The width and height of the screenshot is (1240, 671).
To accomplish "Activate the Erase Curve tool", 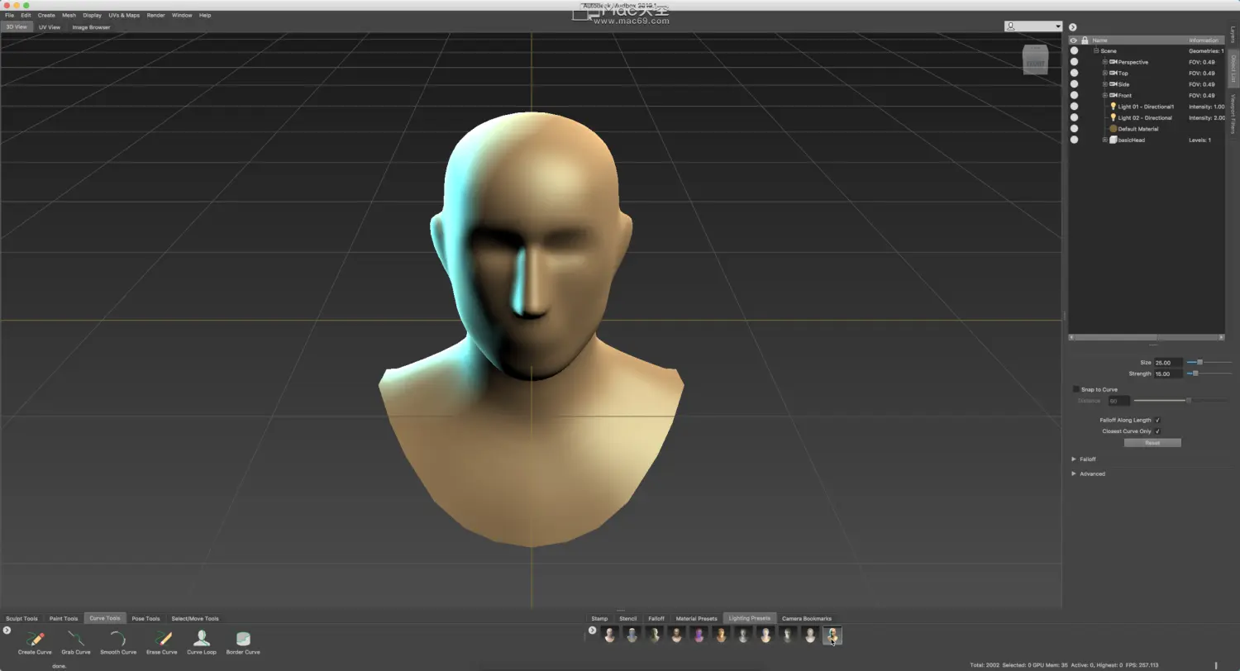I will click(x=162, y=639).
